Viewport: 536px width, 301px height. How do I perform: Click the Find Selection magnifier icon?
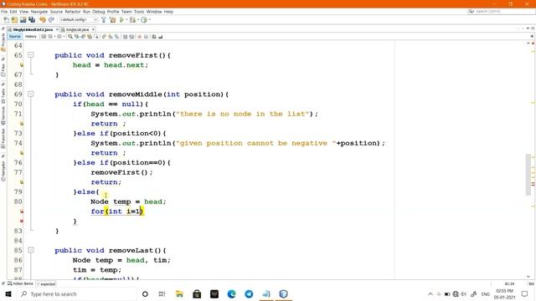click(x=70, y=37)
